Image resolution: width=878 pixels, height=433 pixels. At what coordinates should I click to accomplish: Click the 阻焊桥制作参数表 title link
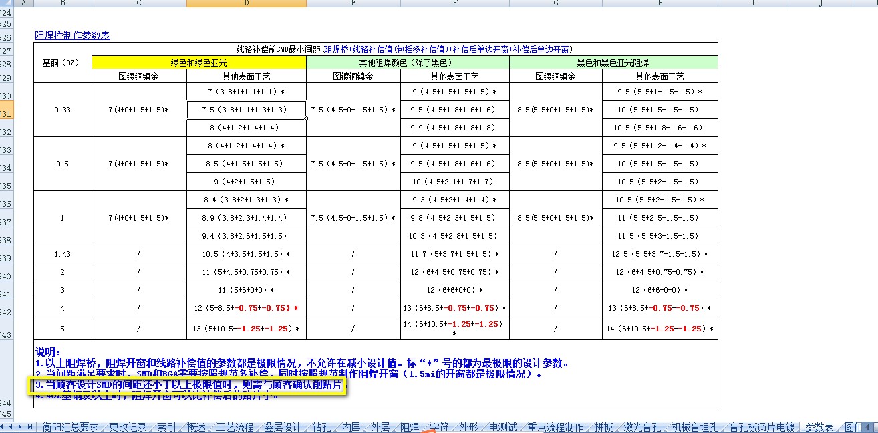pyautogui.click(x=72, y=36)
